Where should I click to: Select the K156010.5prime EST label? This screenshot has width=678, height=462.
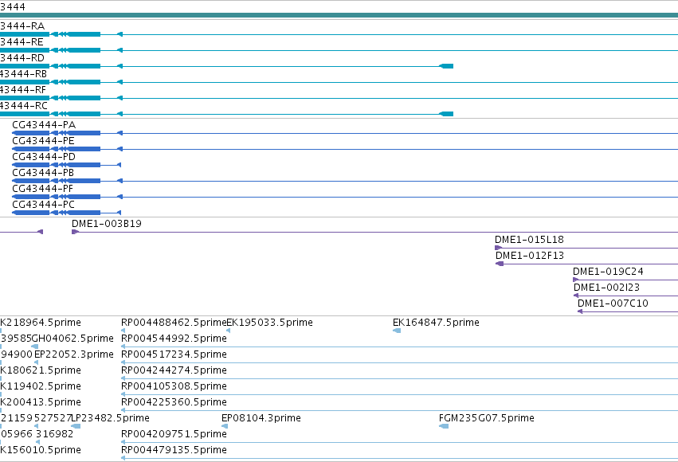[41, 451]
